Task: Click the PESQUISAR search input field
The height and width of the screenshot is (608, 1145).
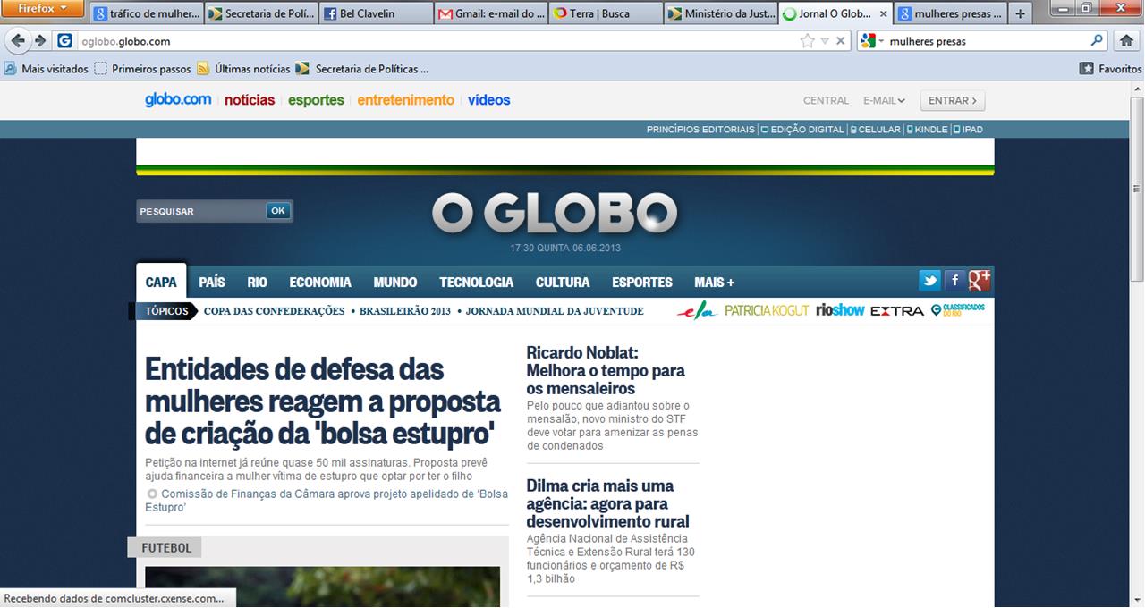Action: pyautogui.click(x=200, y=211)
